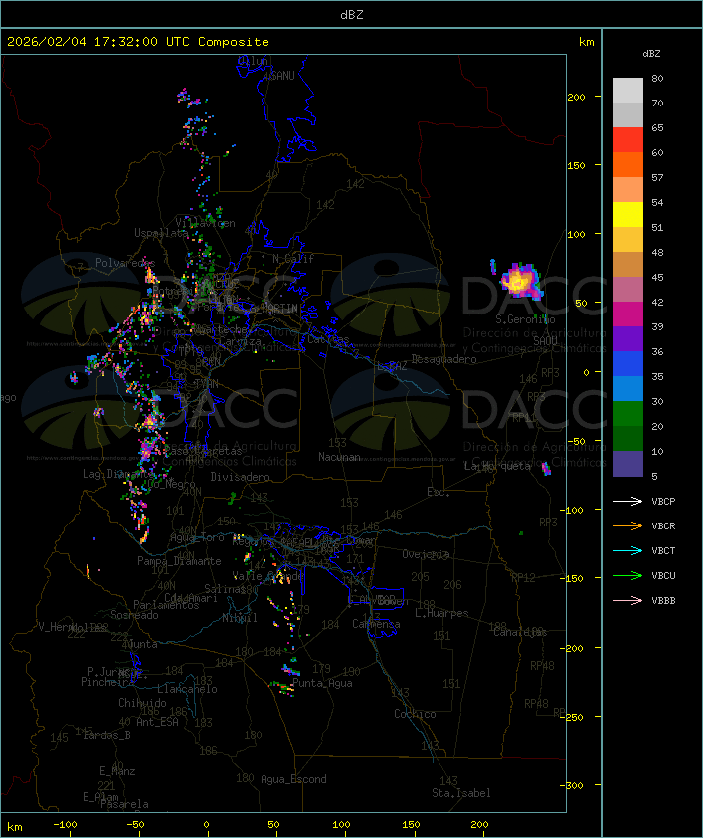Click the dBZ title in the top bar
The image size is (703, 838).
point(352,15)
